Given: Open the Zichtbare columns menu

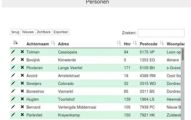Looking at the screenshot, I should pos(44,32).
